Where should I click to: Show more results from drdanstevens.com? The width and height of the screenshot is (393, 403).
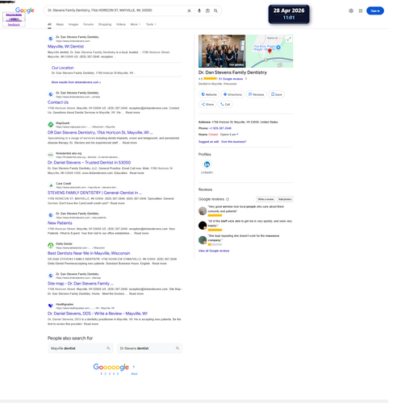pyautogui.click(x=76, y=82)
